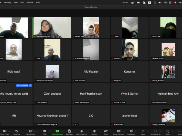
Task: Click the muted mic icon next to Umar F
Action: (112, 37)
